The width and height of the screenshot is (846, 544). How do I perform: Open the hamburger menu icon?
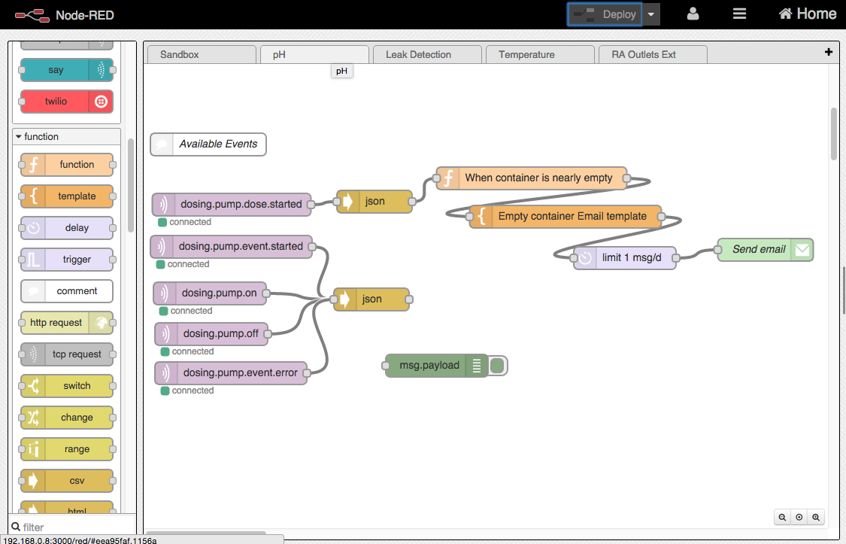click(739, 14)
